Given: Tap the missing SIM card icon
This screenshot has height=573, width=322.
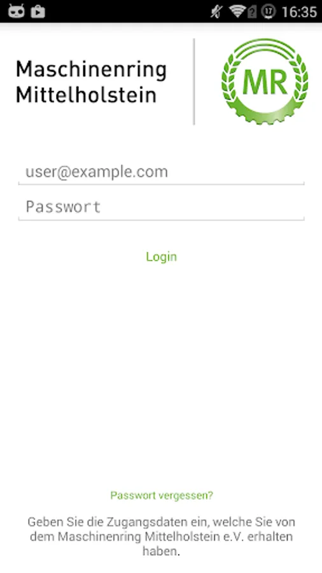Looking at the screenshot, I should [x=252, y=12].
